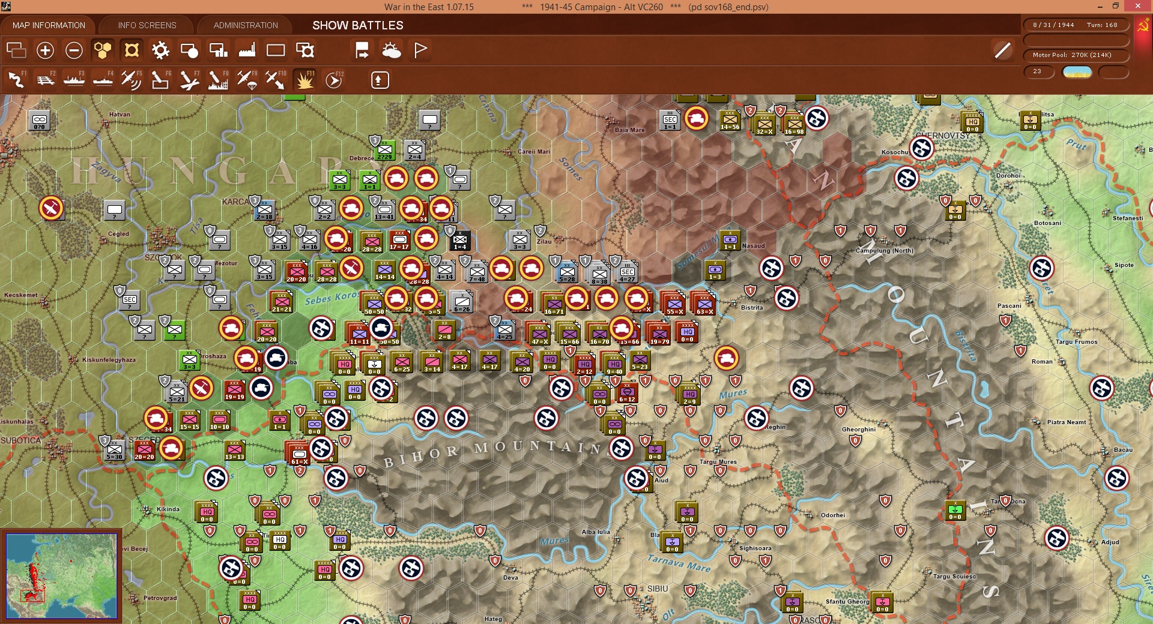Click the rectangle with circle toolbar icon
The image size is (1153, 624).
[189, 50]
